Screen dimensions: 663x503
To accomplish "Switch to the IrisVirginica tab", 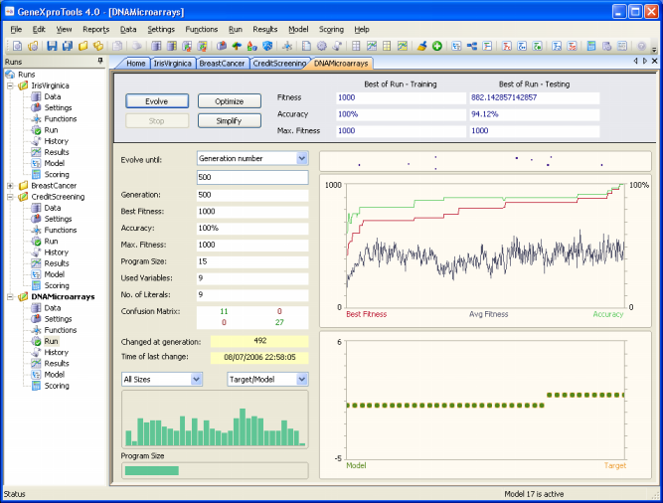I will 172,64.
